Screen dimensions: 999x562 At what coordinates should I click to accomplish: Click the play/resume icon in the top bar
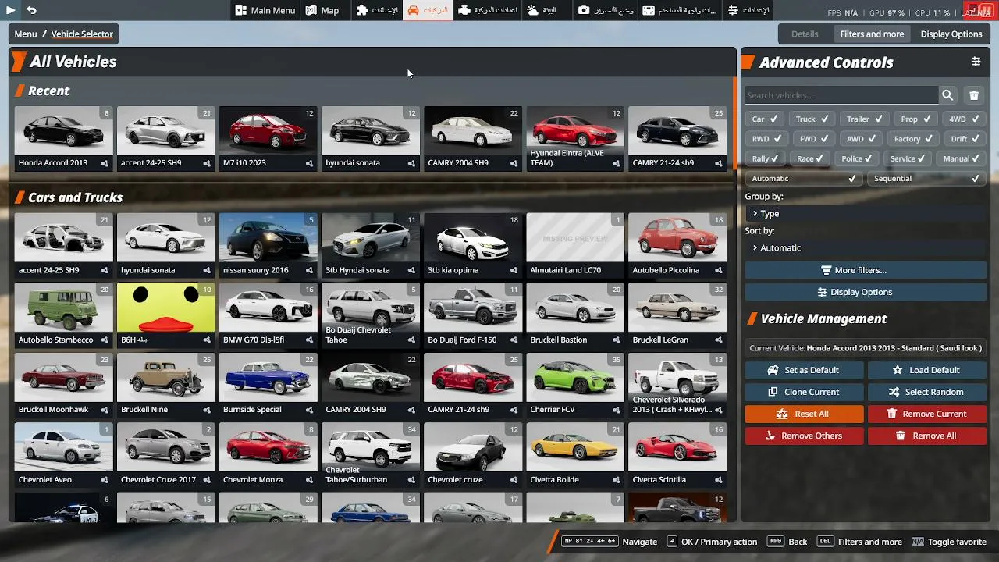coord(11,10)
